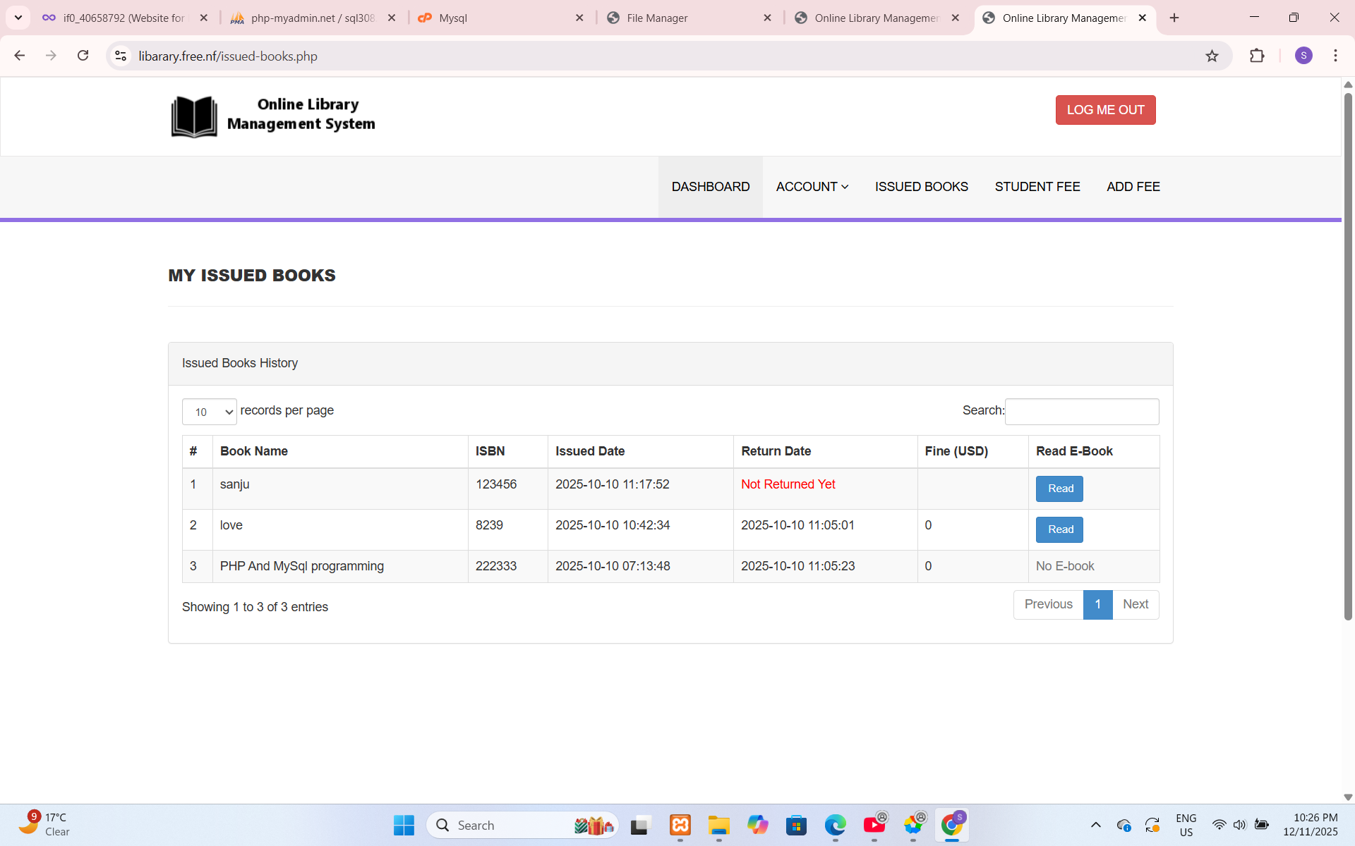Open the Windows Start menu
The image size is (1355, 846).
404,825
